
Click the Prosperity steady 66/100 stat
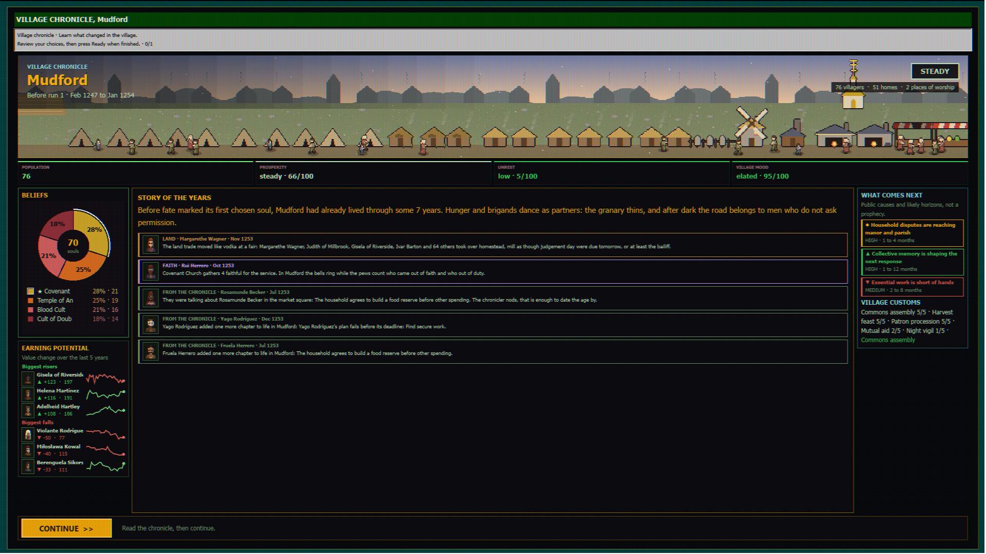374,173
